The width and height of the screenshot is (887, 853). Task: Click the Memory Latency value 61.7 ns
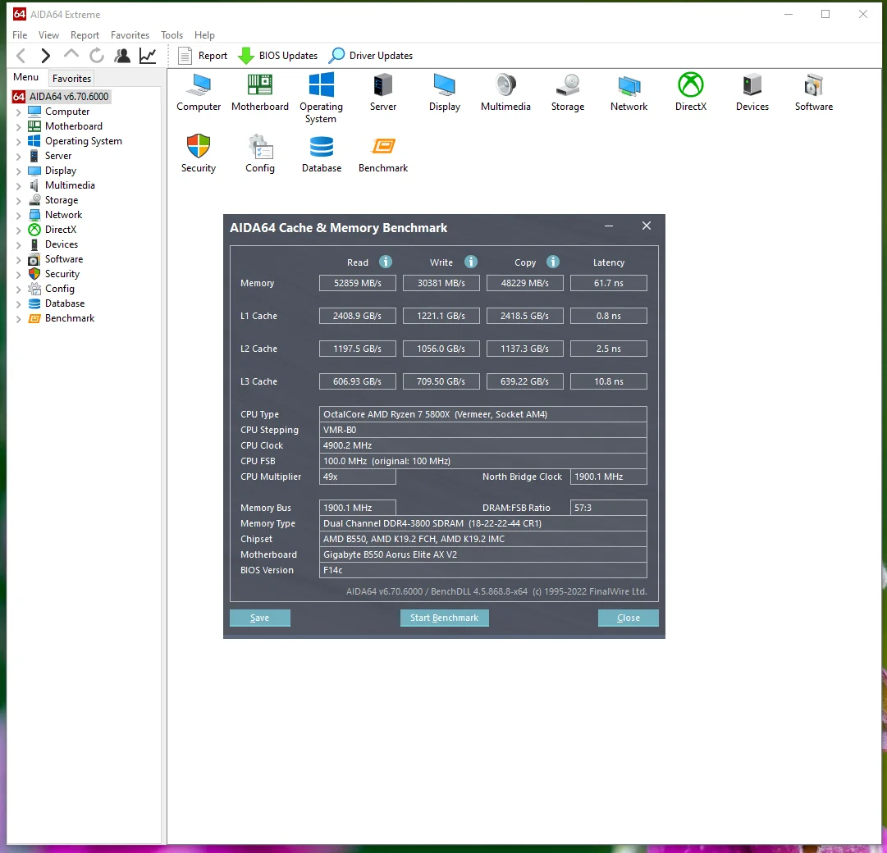[x=608, y=283]
